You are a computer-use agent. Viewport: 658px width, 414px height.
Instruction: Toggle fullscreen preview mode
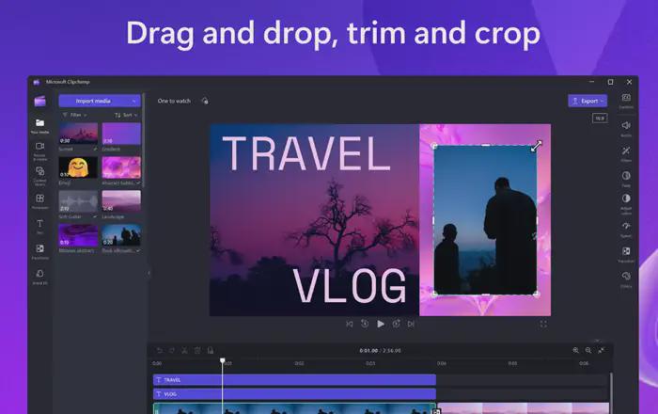click(543, 324)
